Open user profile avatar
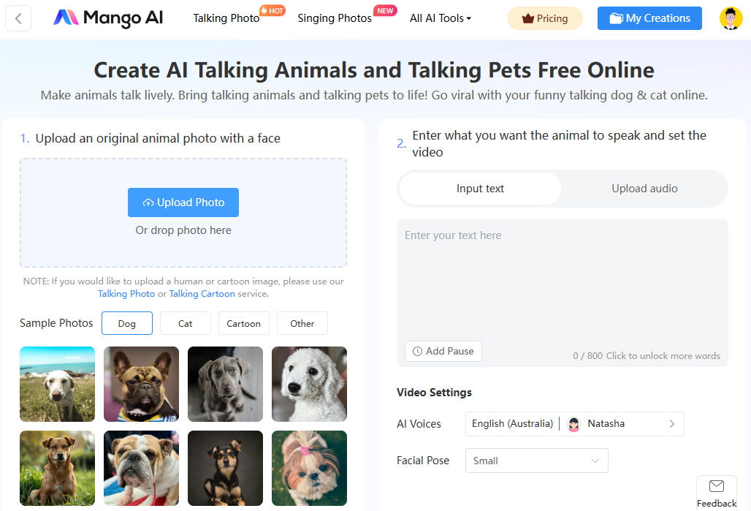This screenshot has height=511, width=751. coord(731,18)
